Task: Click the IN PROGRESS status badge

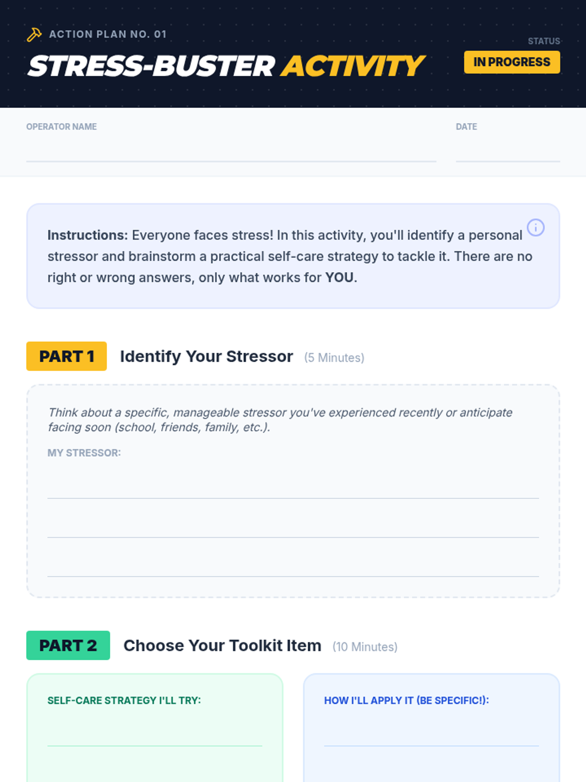Action: [512, 62]
